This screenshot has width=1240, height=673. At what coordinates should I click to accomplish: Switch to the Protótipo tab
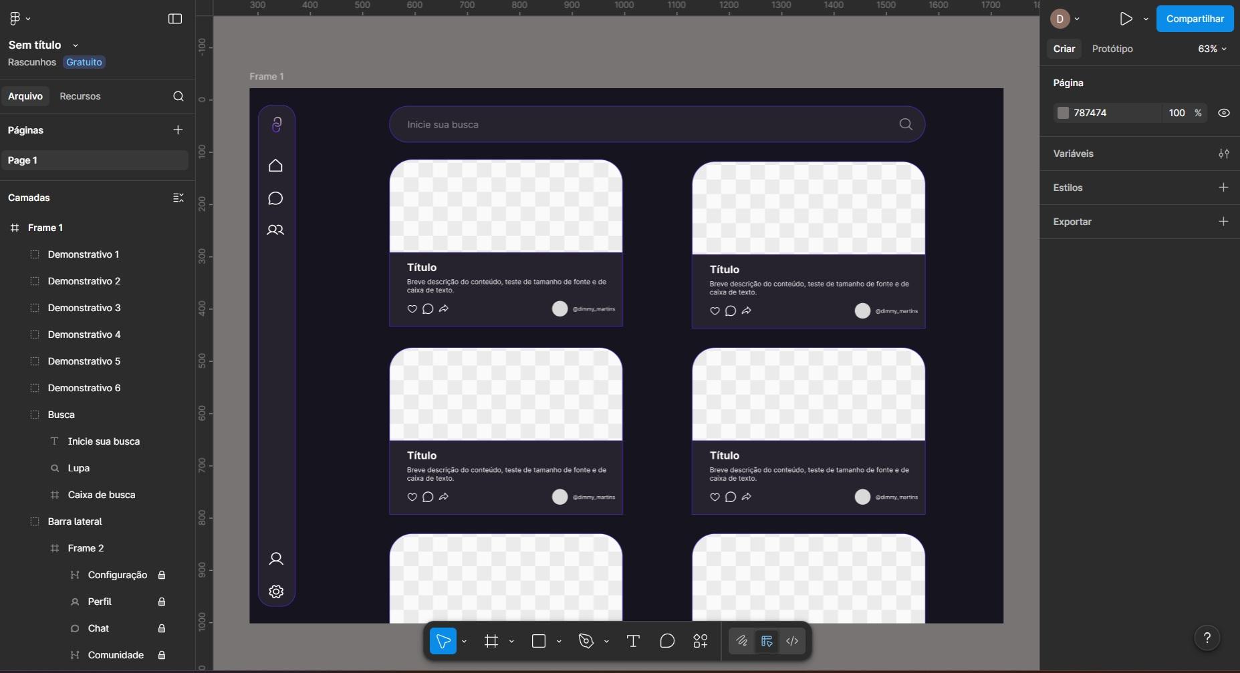click(x=1112, y=49)
